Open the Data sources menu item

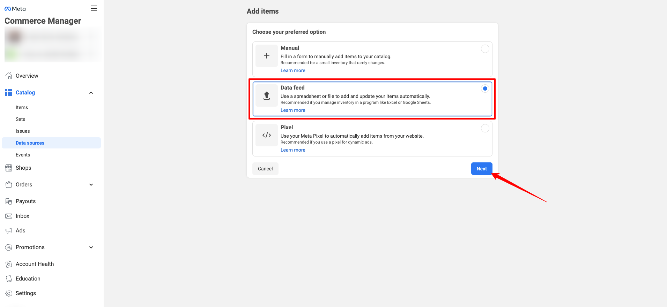pos(30,143)
